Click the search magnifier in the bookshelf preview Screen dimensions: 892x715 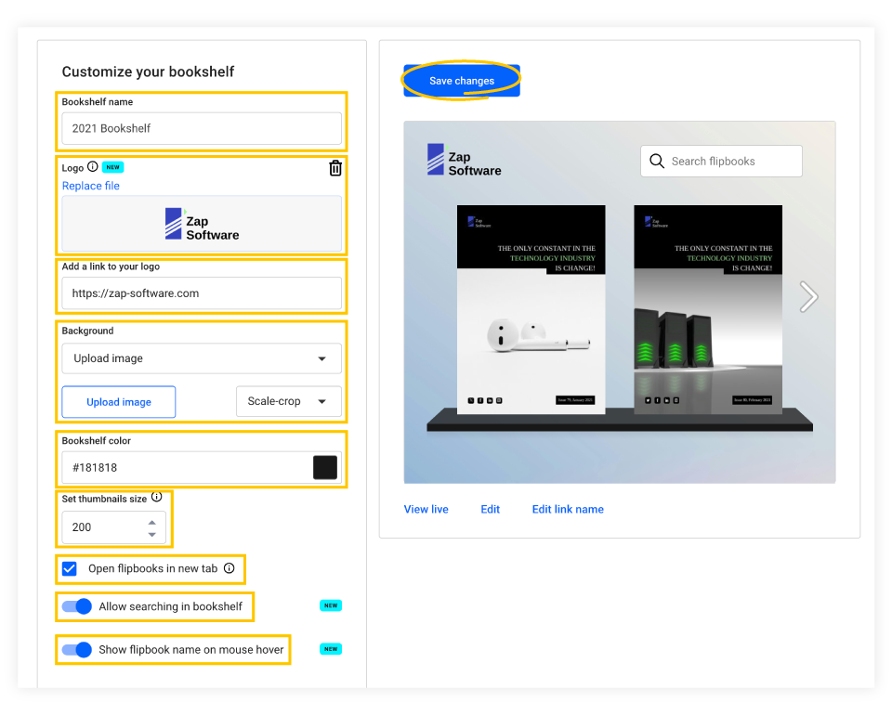click(x=657, y=161)
